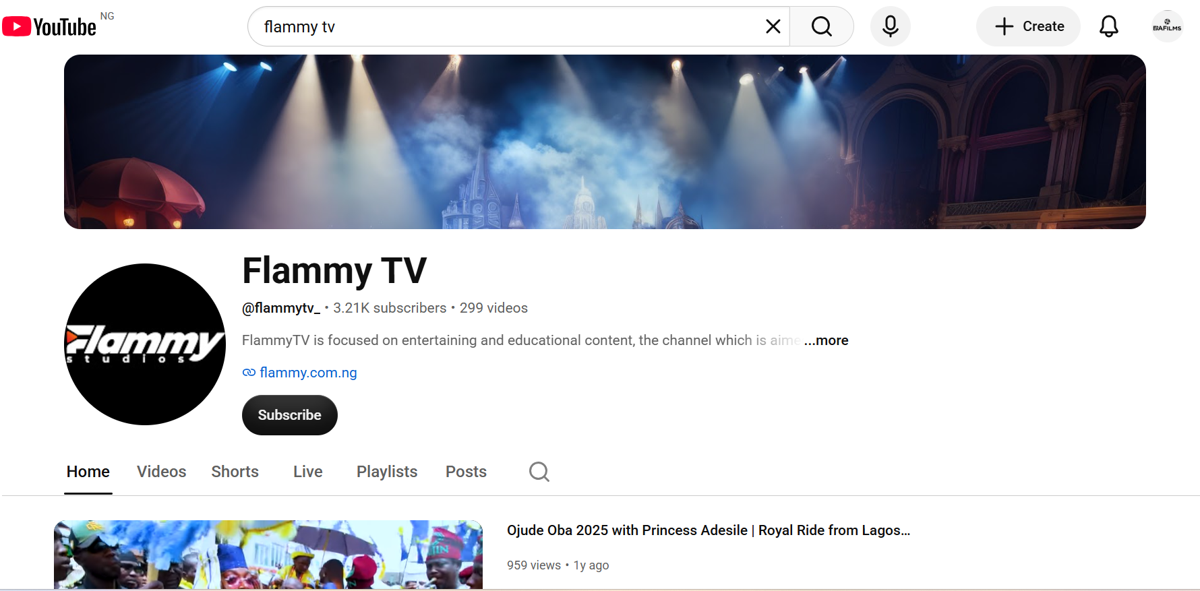
Task: Click the 3.21K subscribers text
Action: point(390,308)
